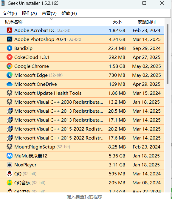Select Microsoft Update Health Tools name
Screen dimensions: 172x199
click(48, 93)
